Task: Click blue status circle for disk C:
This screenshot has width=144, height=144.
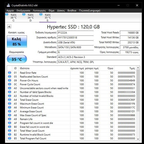Action: pos(7,14)
